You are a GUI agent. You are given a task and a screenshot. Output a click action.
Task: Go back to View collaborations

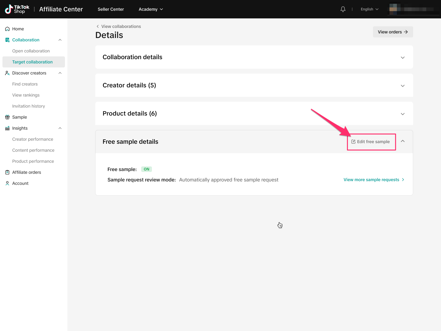119,26
